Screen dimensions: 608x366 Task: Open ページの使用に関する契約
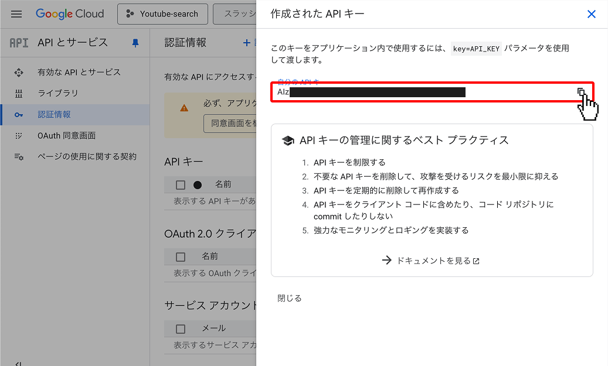click(x=87, y=156)
